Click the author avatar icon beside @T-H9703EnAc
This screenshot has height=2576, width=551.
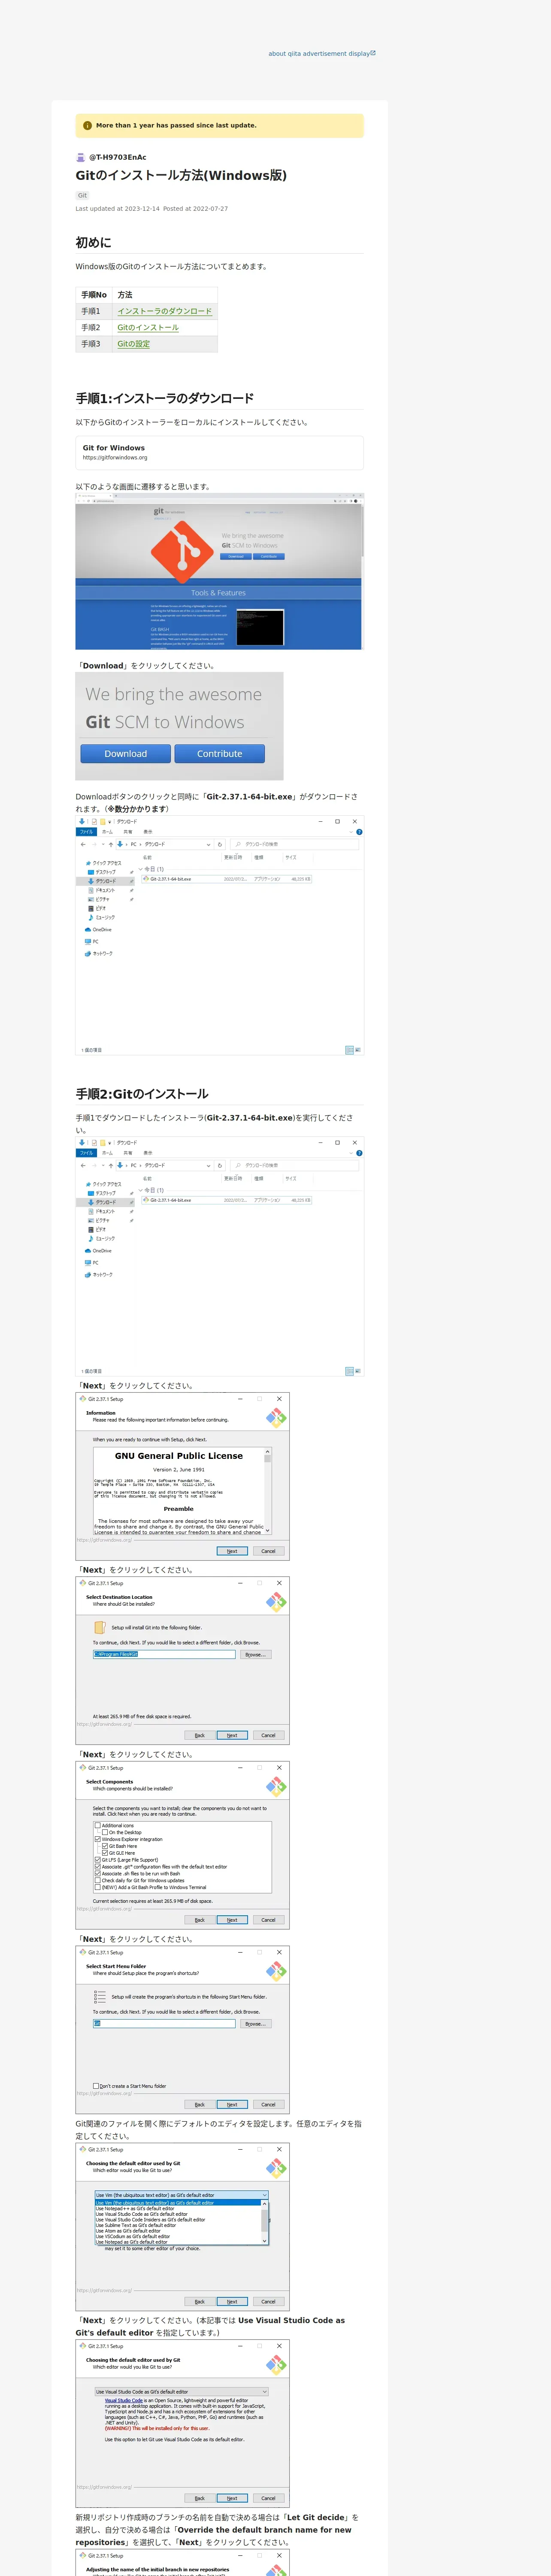click(x=81, y=157)
